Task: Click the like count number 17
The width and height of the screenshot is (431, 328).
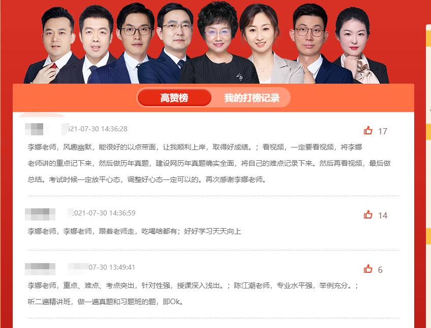Action: tap(382, 131)
